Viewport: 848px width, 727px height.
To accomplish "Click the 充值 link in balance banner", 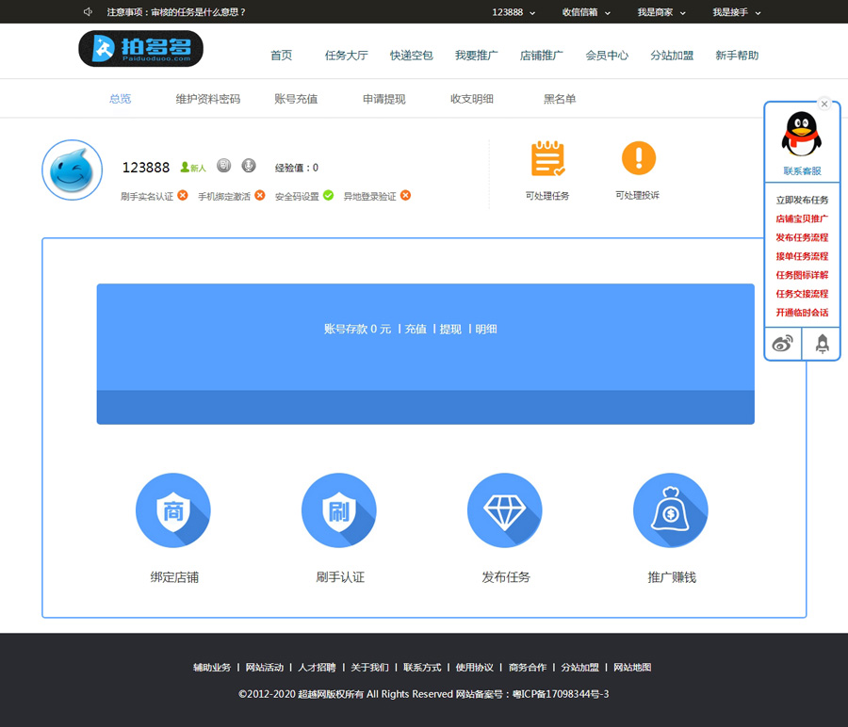I will pos(416,330).
